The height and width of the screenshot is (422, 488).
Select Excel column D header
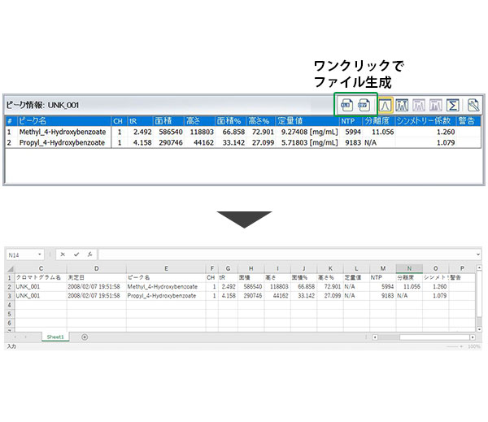97,268
